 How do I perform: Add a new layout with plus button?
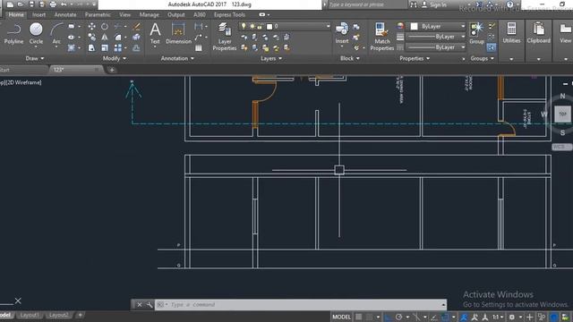point(80,315)
